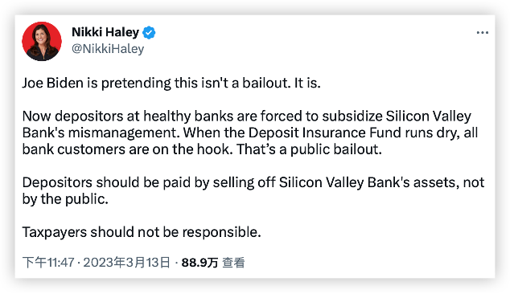Click the sentence That's a public bailout.

(x=309, y=149)
